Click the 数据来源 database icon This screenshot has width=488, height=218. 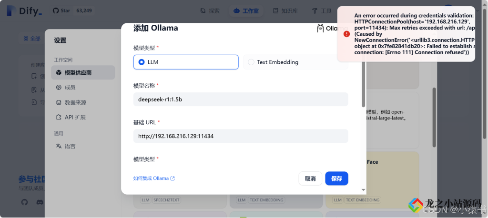tap(59, 102)
